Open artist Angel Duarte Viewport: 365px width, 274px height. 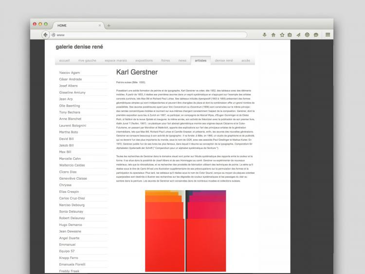click(x=69, y=238)
